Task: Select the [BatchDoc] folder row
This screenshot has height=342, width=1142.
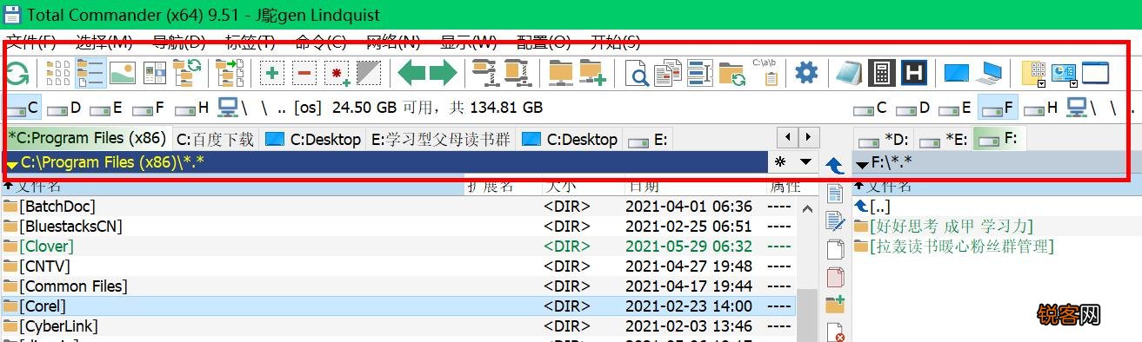Action: coord(398,207)
